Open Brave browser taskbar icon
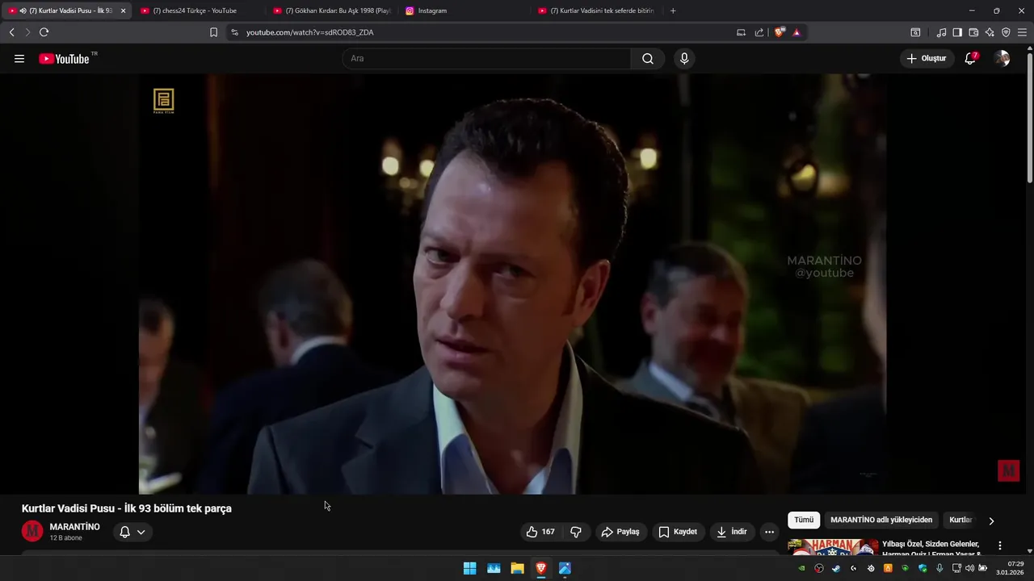1034x581 pixels. [x=541, y=568]
